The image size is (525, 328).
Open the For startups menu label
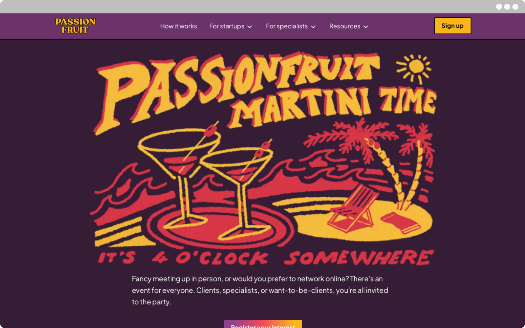pyautogui.click(x=227, y=26)
